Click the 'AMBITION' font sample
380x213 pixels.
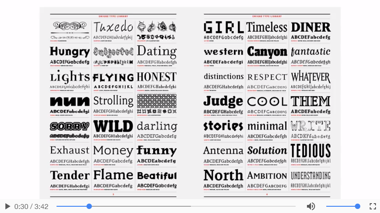pos(267,176)
